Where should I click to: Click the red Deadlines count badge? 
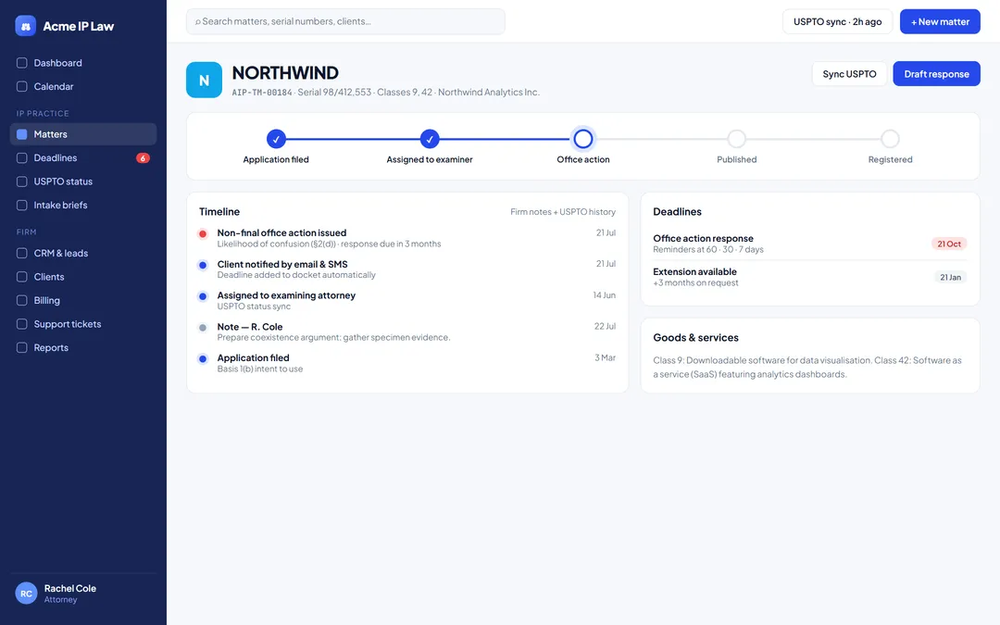[x=143, y=158]
